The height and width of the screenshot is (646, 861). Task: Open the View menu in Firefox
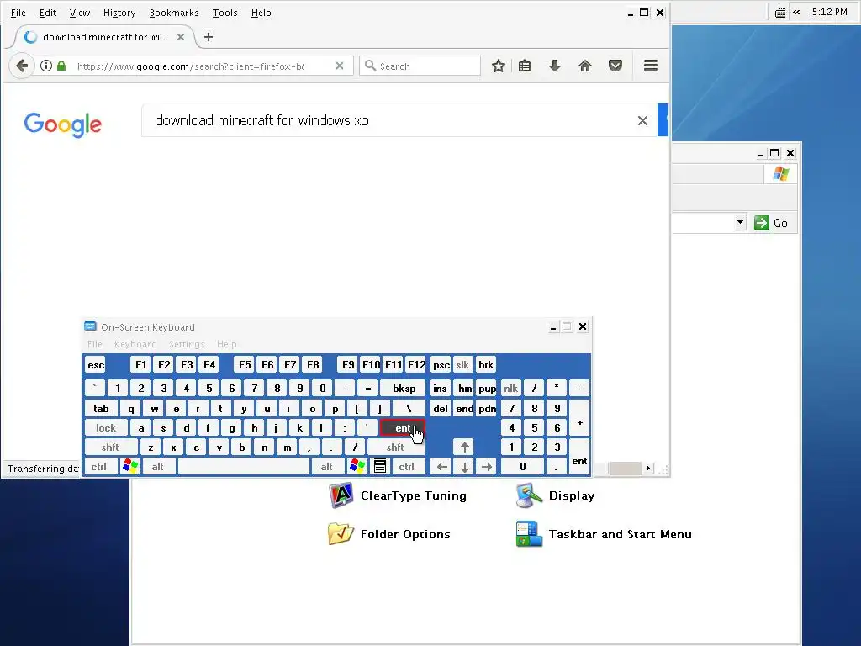(x=80, y=13)
